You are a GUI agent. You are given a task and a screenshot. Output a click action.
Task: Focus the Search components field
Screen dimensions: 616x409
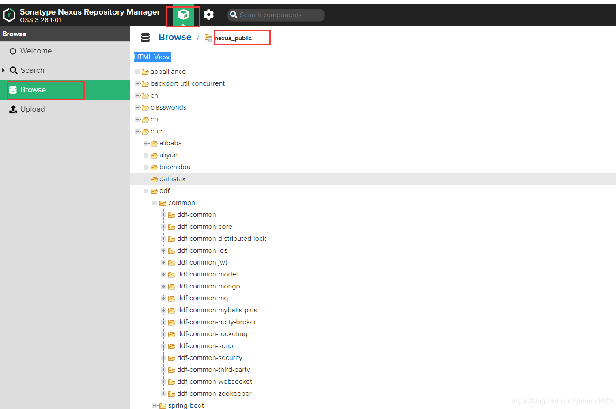point(276,15)
